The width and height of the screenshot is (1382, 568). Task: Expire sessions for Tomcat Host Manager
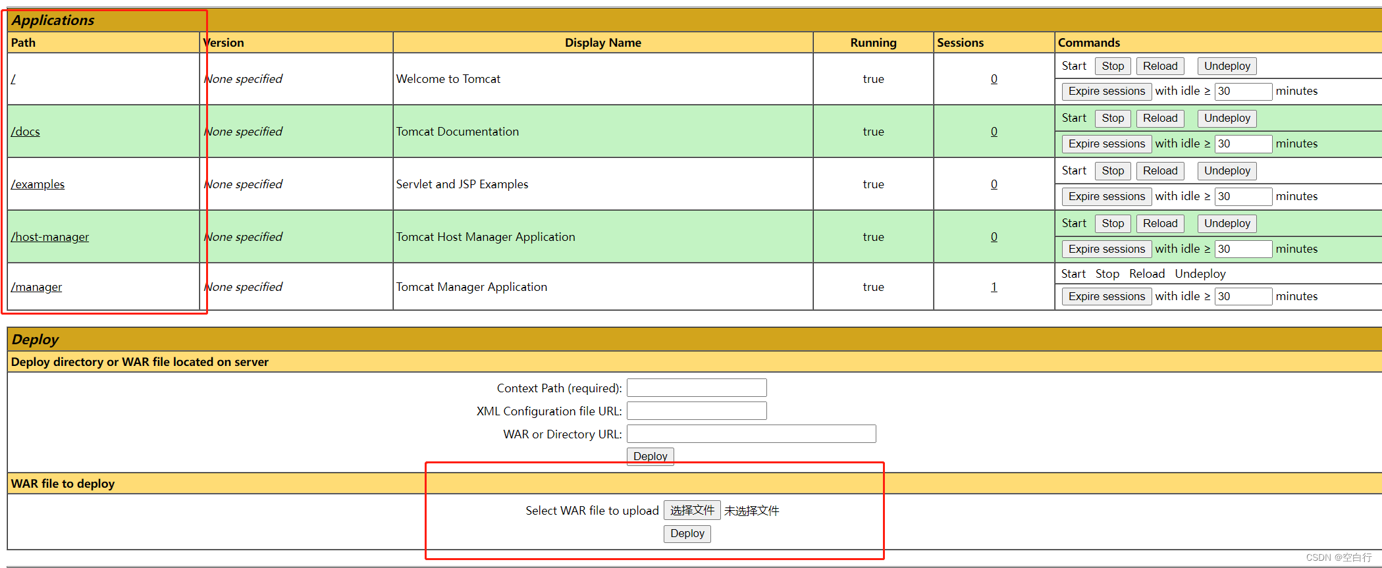coord(1107,249)
